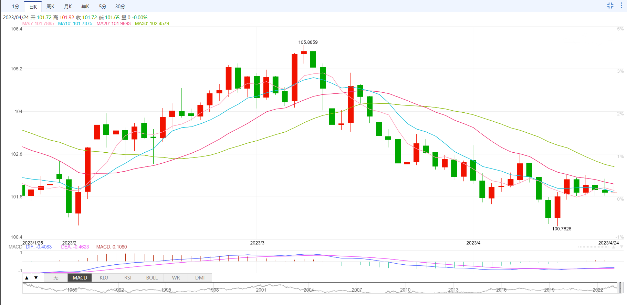Click the black down triangle beside indicator tabs
This screenshot has height=305, width=627.
point(36,278)
